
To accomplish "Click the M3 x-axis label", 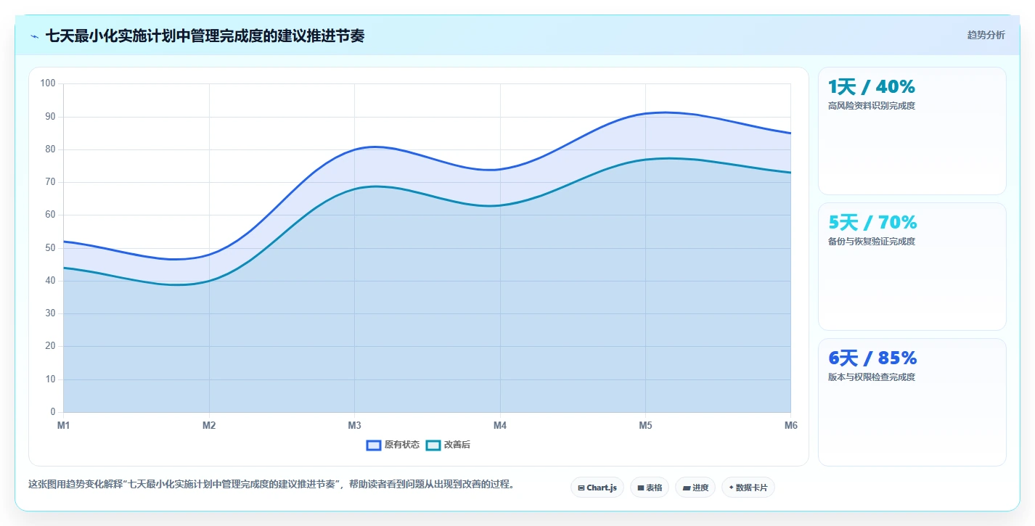I will pyautogui.click(x=354, y=426).
